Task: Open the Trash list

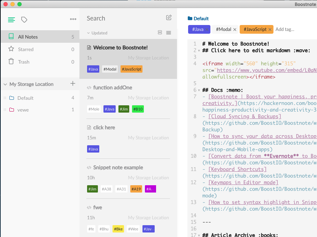Action: point(40,62)
